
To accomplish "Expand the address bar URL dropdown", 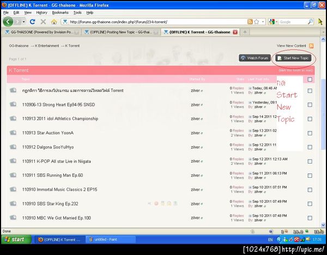I will coord(263,22).
